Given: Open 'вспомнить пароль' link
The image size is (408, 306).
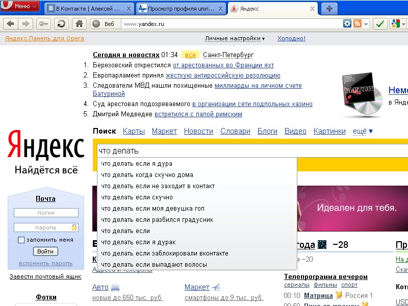Looking at the screenshot, I should (x=46, y=263).
